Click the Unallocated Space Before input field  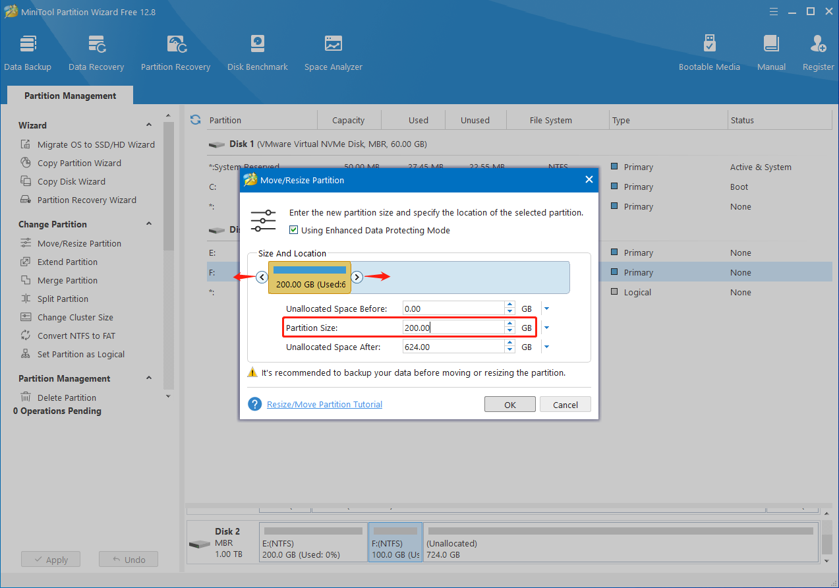[453, 309]
